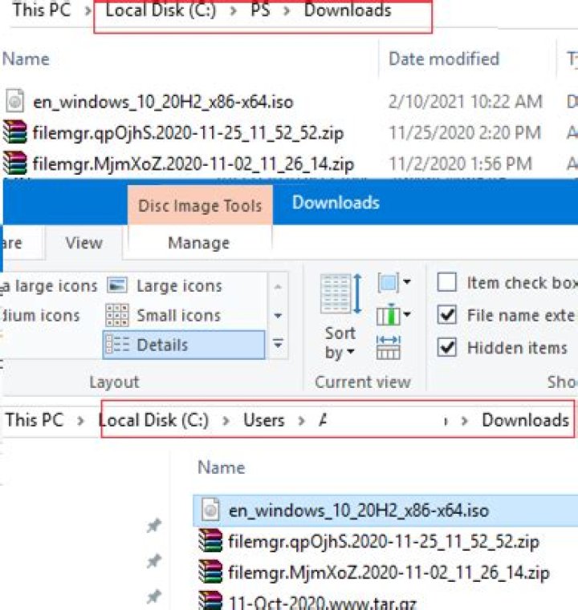Click the 11-Oct-2020.www.tar.gz archive icon
This screenshot has width=578, height=610.
pos(210,601)
